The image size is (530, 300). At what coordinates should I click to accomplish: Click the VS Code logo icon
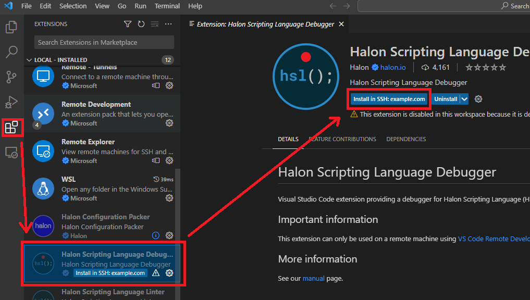[x=8, y=6]
